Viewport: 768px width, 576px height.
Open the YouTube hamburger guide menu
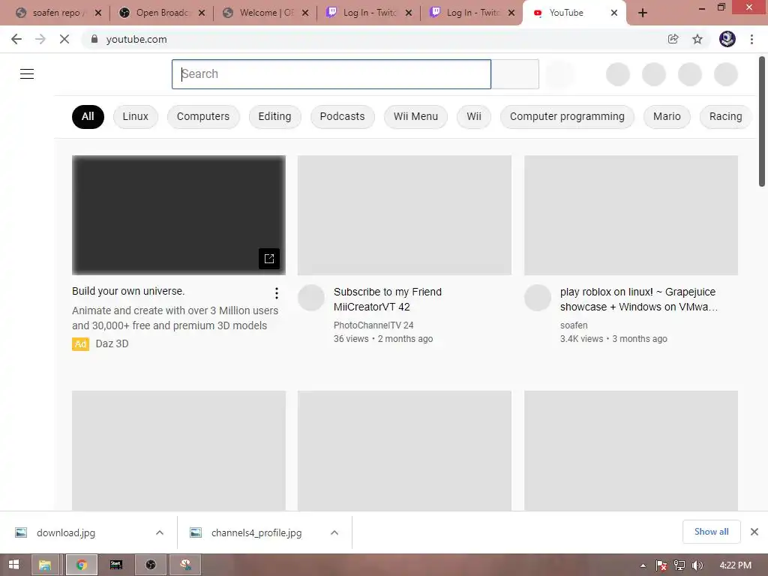(x=27, y=74)
